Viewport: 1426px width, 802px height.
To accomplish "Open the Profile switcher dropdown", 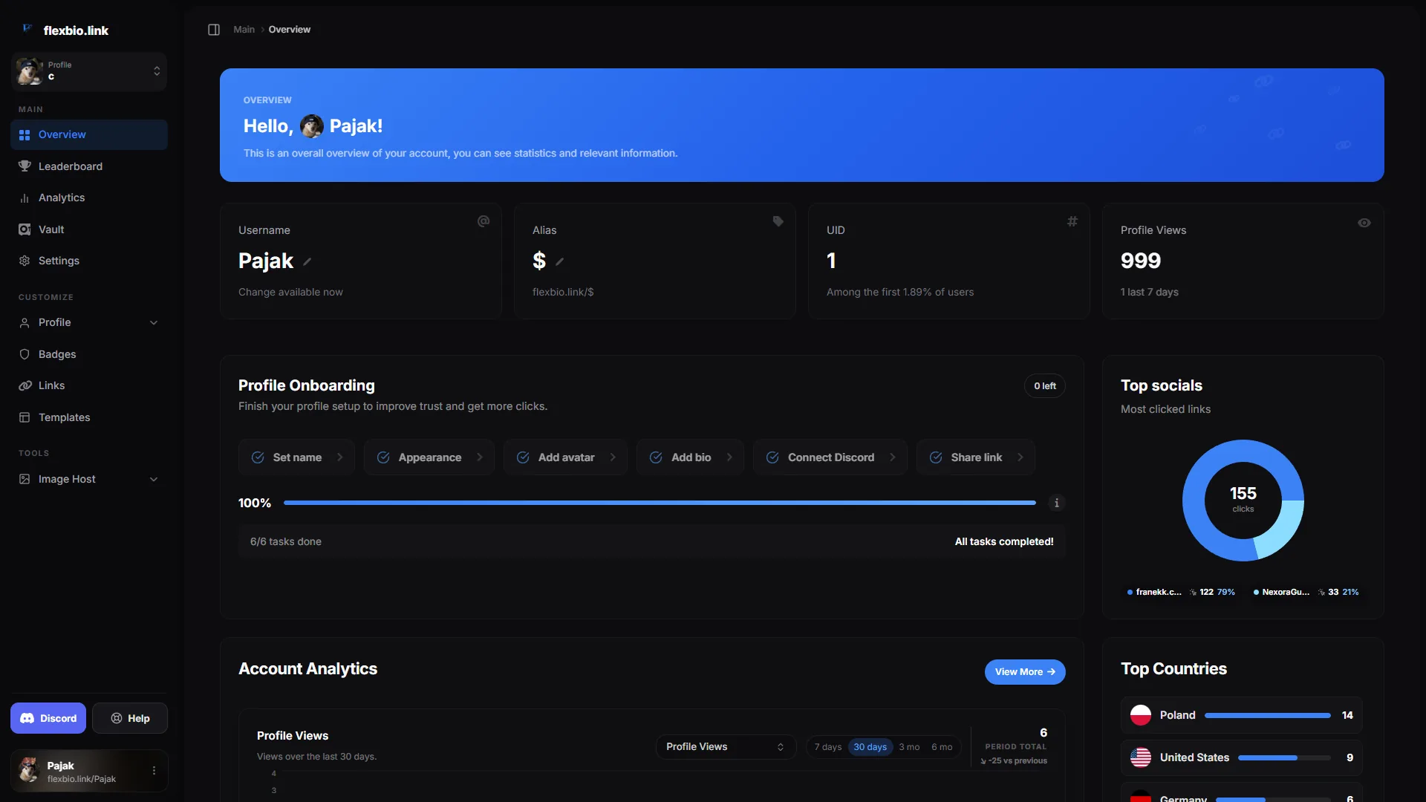I will point(89,71).
